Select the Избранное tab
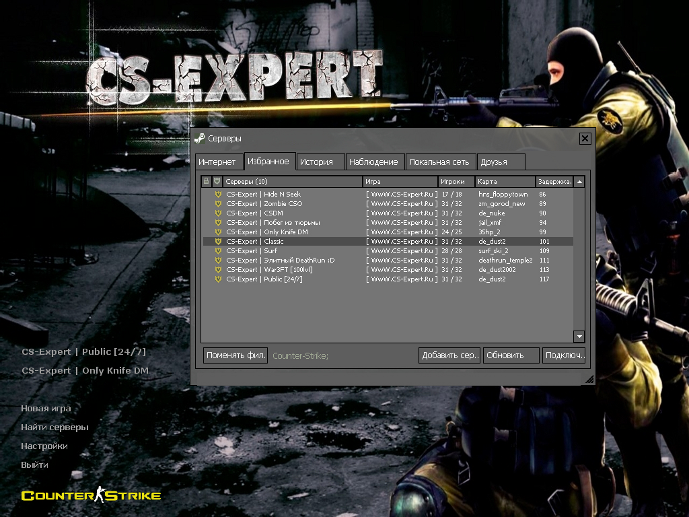The image size is (689, 517). 268,161
